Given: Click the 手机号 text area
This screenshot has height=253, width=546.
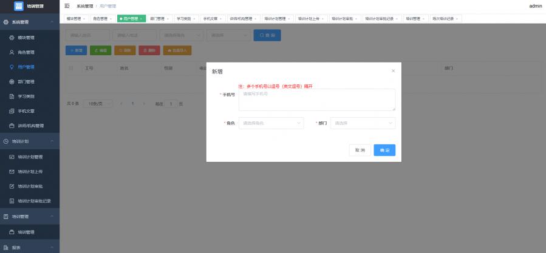Looking at the screenshot, I should tap(316, 100).
